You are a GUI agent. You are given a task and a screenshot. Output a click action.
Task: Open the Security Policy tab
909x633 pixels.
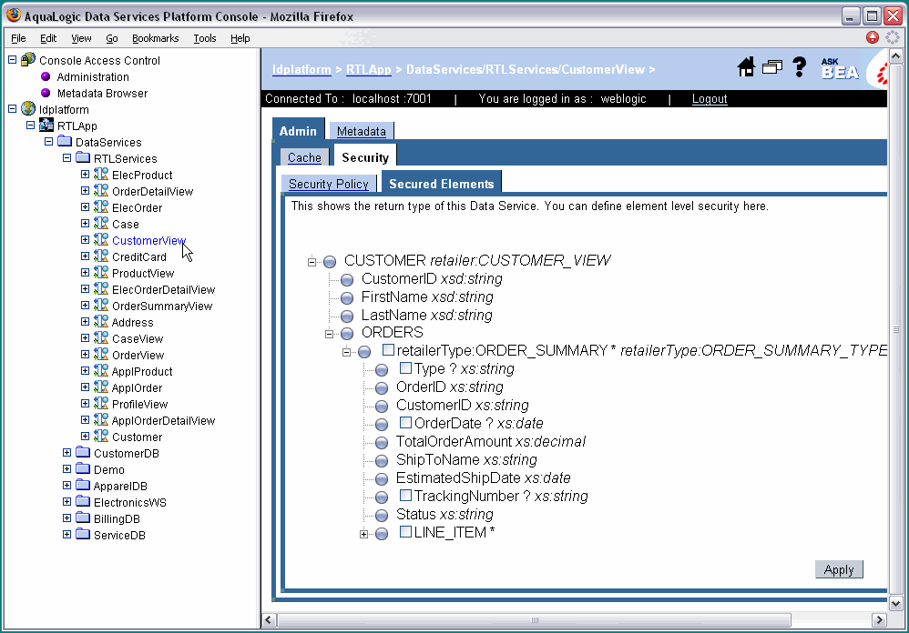pos(329,184)
